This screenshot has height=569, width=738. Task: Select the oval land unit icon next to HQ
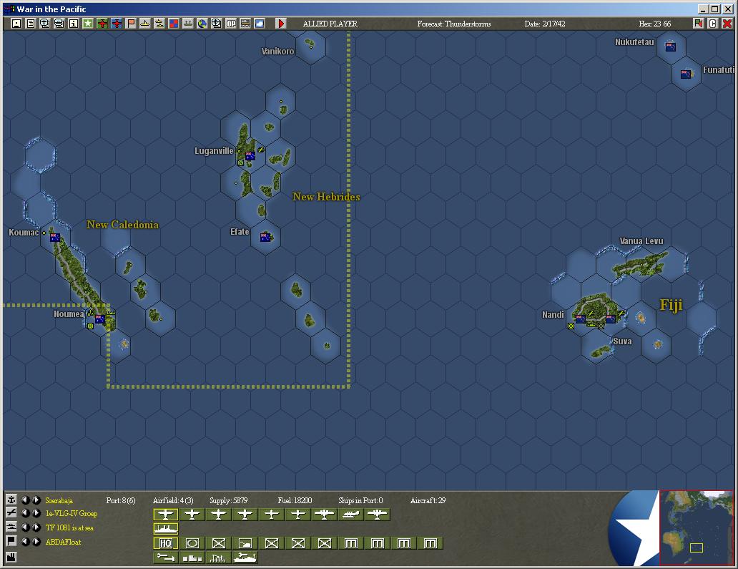[192, 543]
